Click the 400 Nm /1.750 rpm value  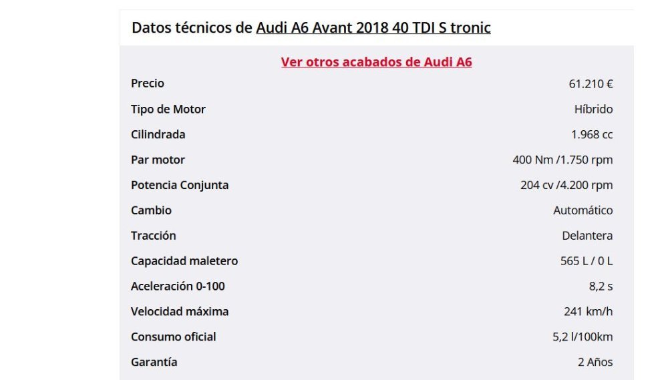point(562,160)
